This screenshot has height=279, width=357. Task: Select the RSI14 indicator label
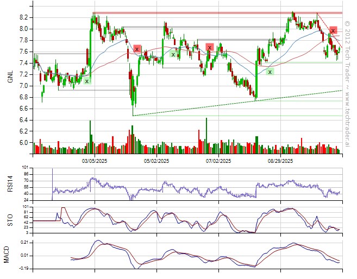(x=10, y=185)
